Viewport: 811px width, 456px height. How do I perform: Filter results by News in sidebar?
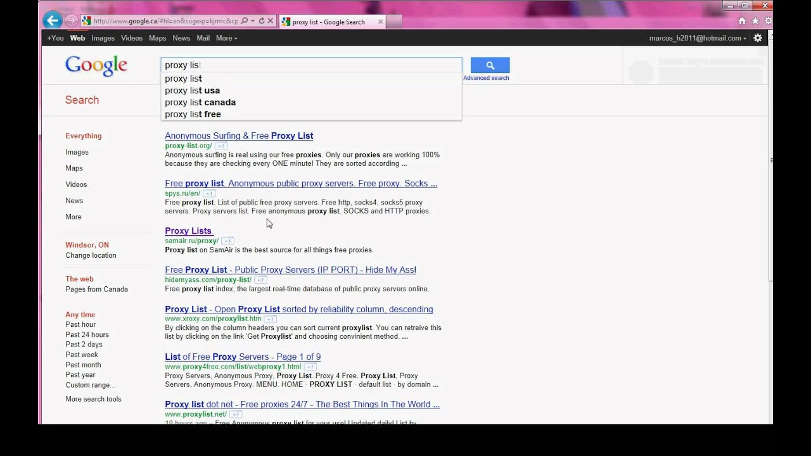pyautogui.click(x=74, y=201)
